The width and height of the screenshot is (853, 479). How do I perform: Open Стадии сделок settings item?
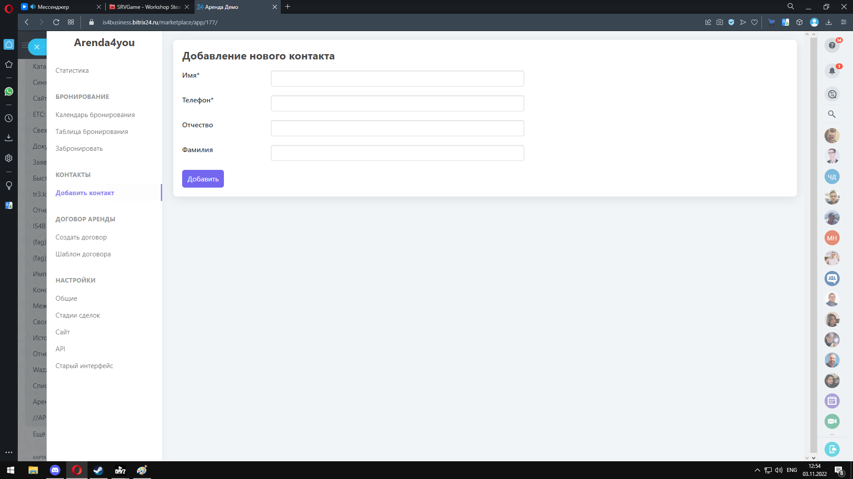pyautogui.click(x=78, y=315)
